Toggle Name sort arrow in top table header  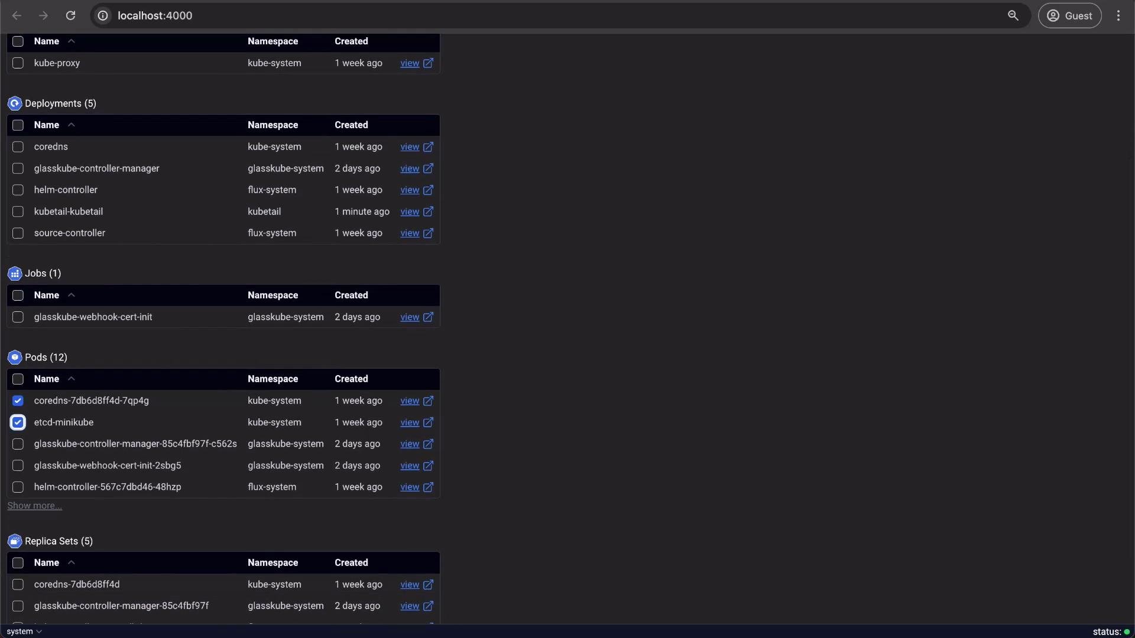72,41
